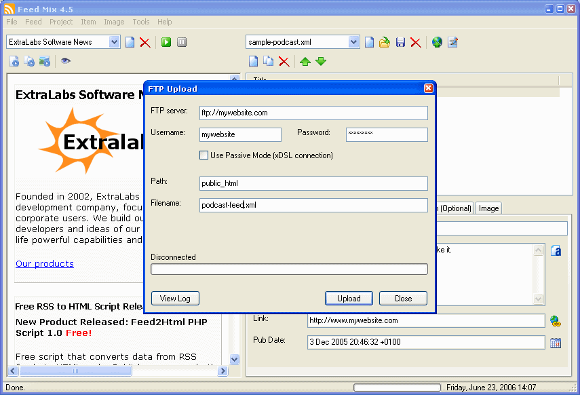This screenshot has width=580, height=395.
Task: Click the new feed page icon beside ExtraLabs dropdown
Action: pyautogui.click(x=130, y=42)
